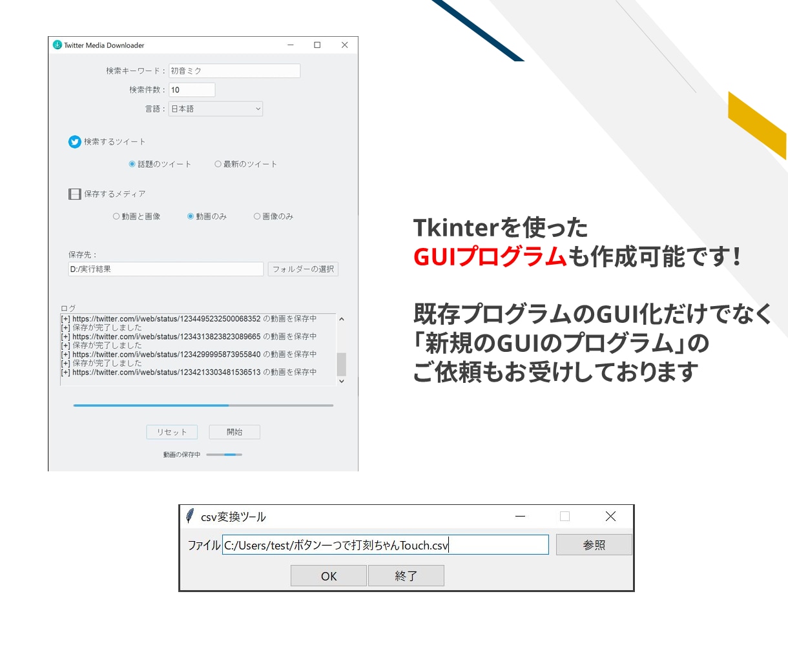This screenshot has width=788, height=656.
Task: Click the 検索件数 field showing 10
Action: click(192, 90)
